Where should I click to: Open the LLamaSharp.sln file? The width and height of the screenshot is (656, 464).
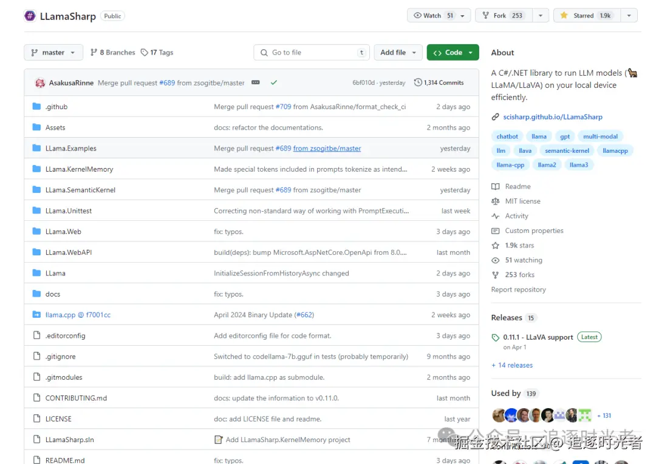pos(69,440)
